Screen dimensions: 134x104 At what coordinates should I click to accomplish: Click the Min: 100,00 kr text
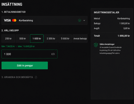pyautogui.click(x=8, y=47)
